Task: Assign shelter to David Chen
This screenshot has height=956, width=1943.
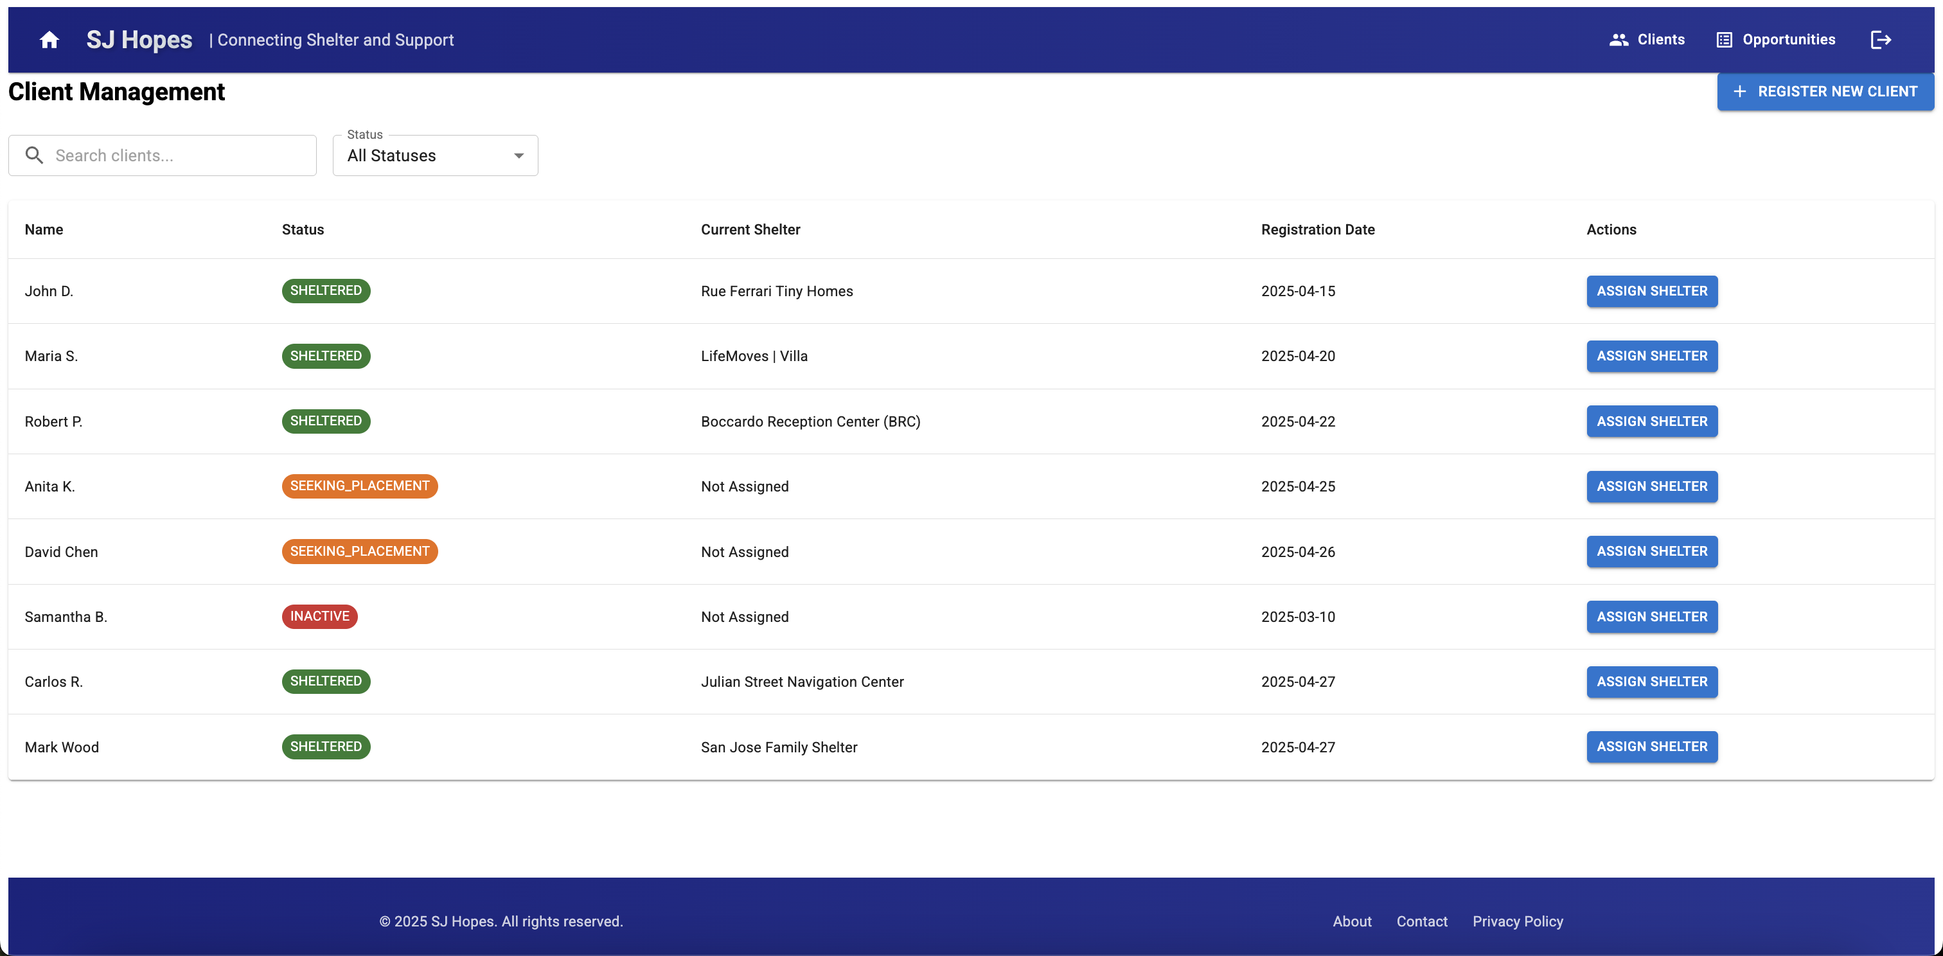Action: click(1651, 551)
